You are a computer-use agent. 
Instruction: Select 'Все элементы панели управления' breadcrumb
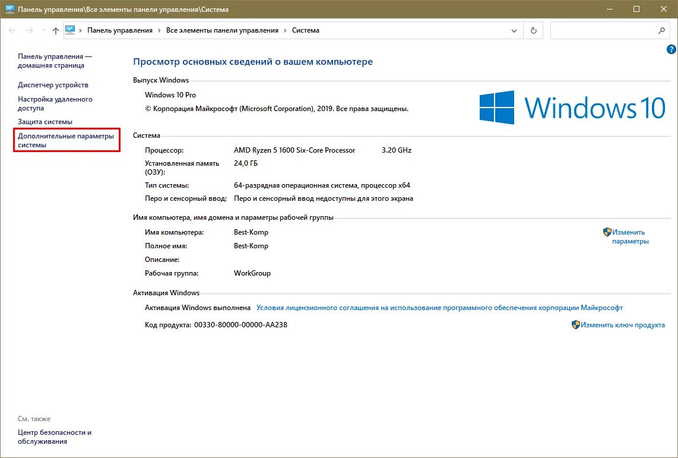[x=222, y=30]
